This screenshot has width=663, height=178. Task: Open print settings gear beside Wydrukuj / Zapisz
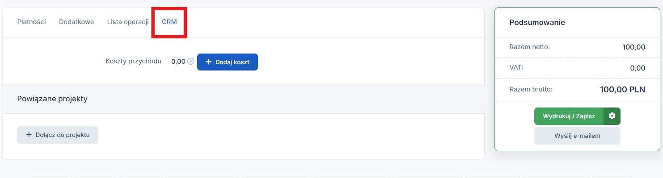(612, 116)
